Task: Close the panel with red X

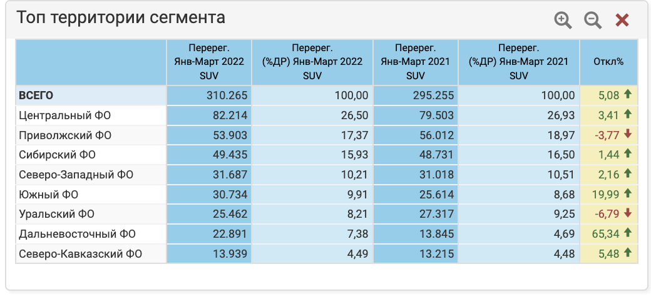Action: [x=622, y=20]
